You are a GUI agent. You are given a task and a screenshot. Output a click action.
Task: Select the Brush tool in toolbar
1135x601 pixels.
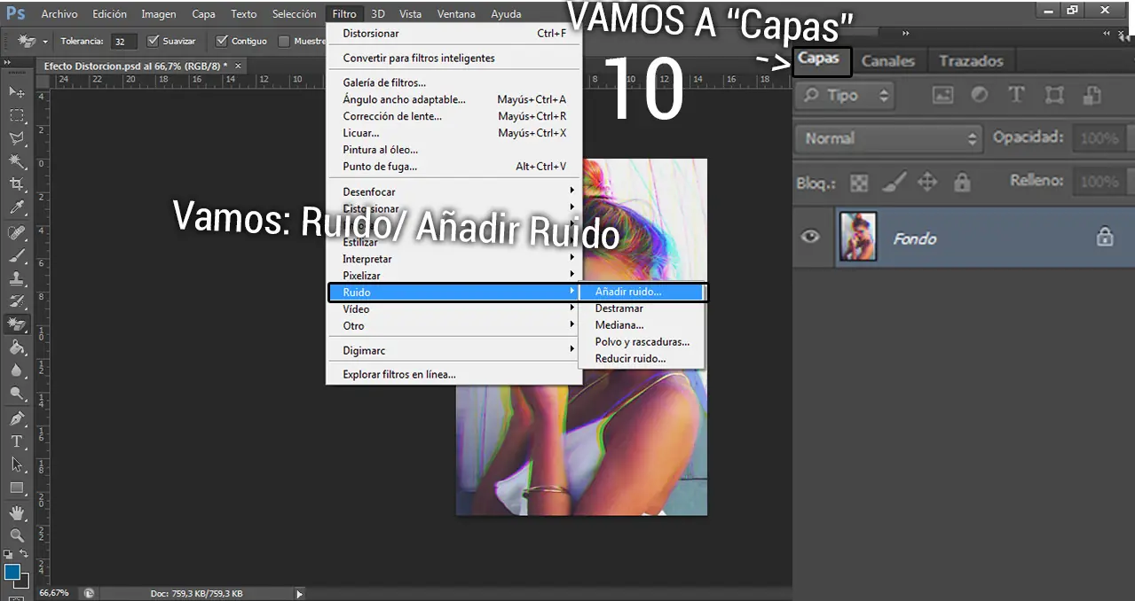[x=17, y=256]
